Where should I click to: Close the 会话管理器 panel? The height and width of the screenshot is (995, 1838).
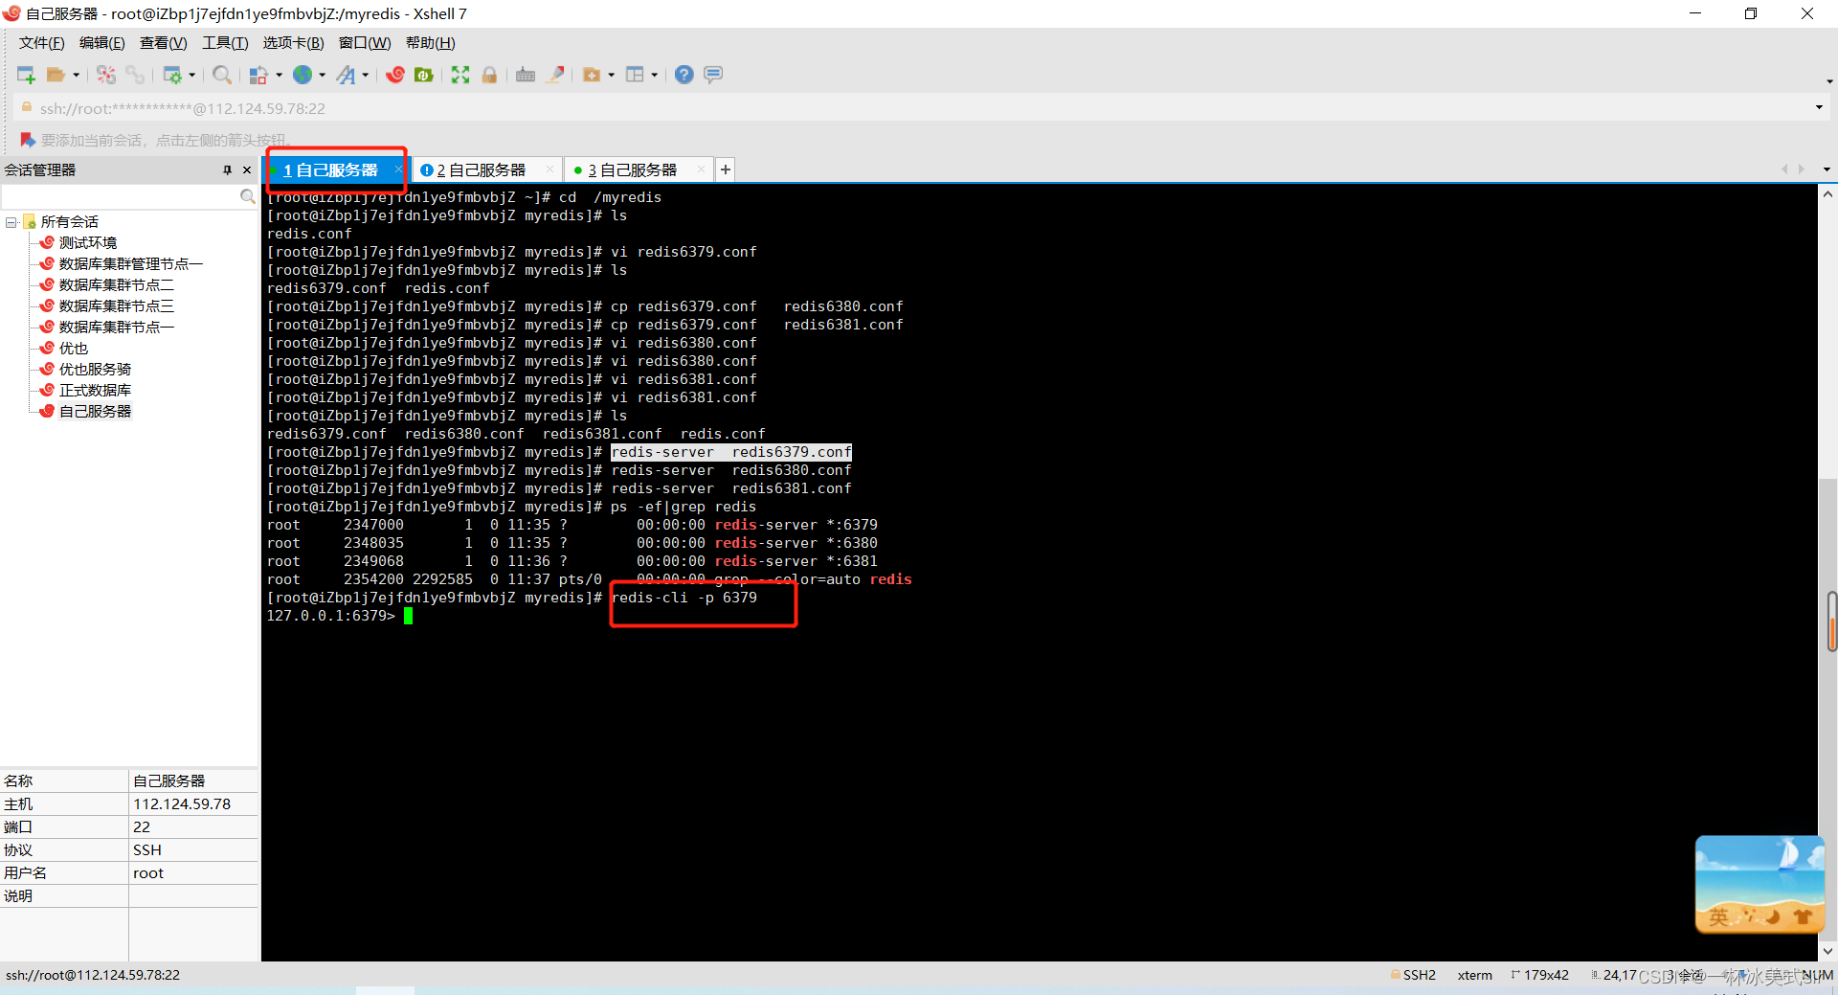[247, 170]
